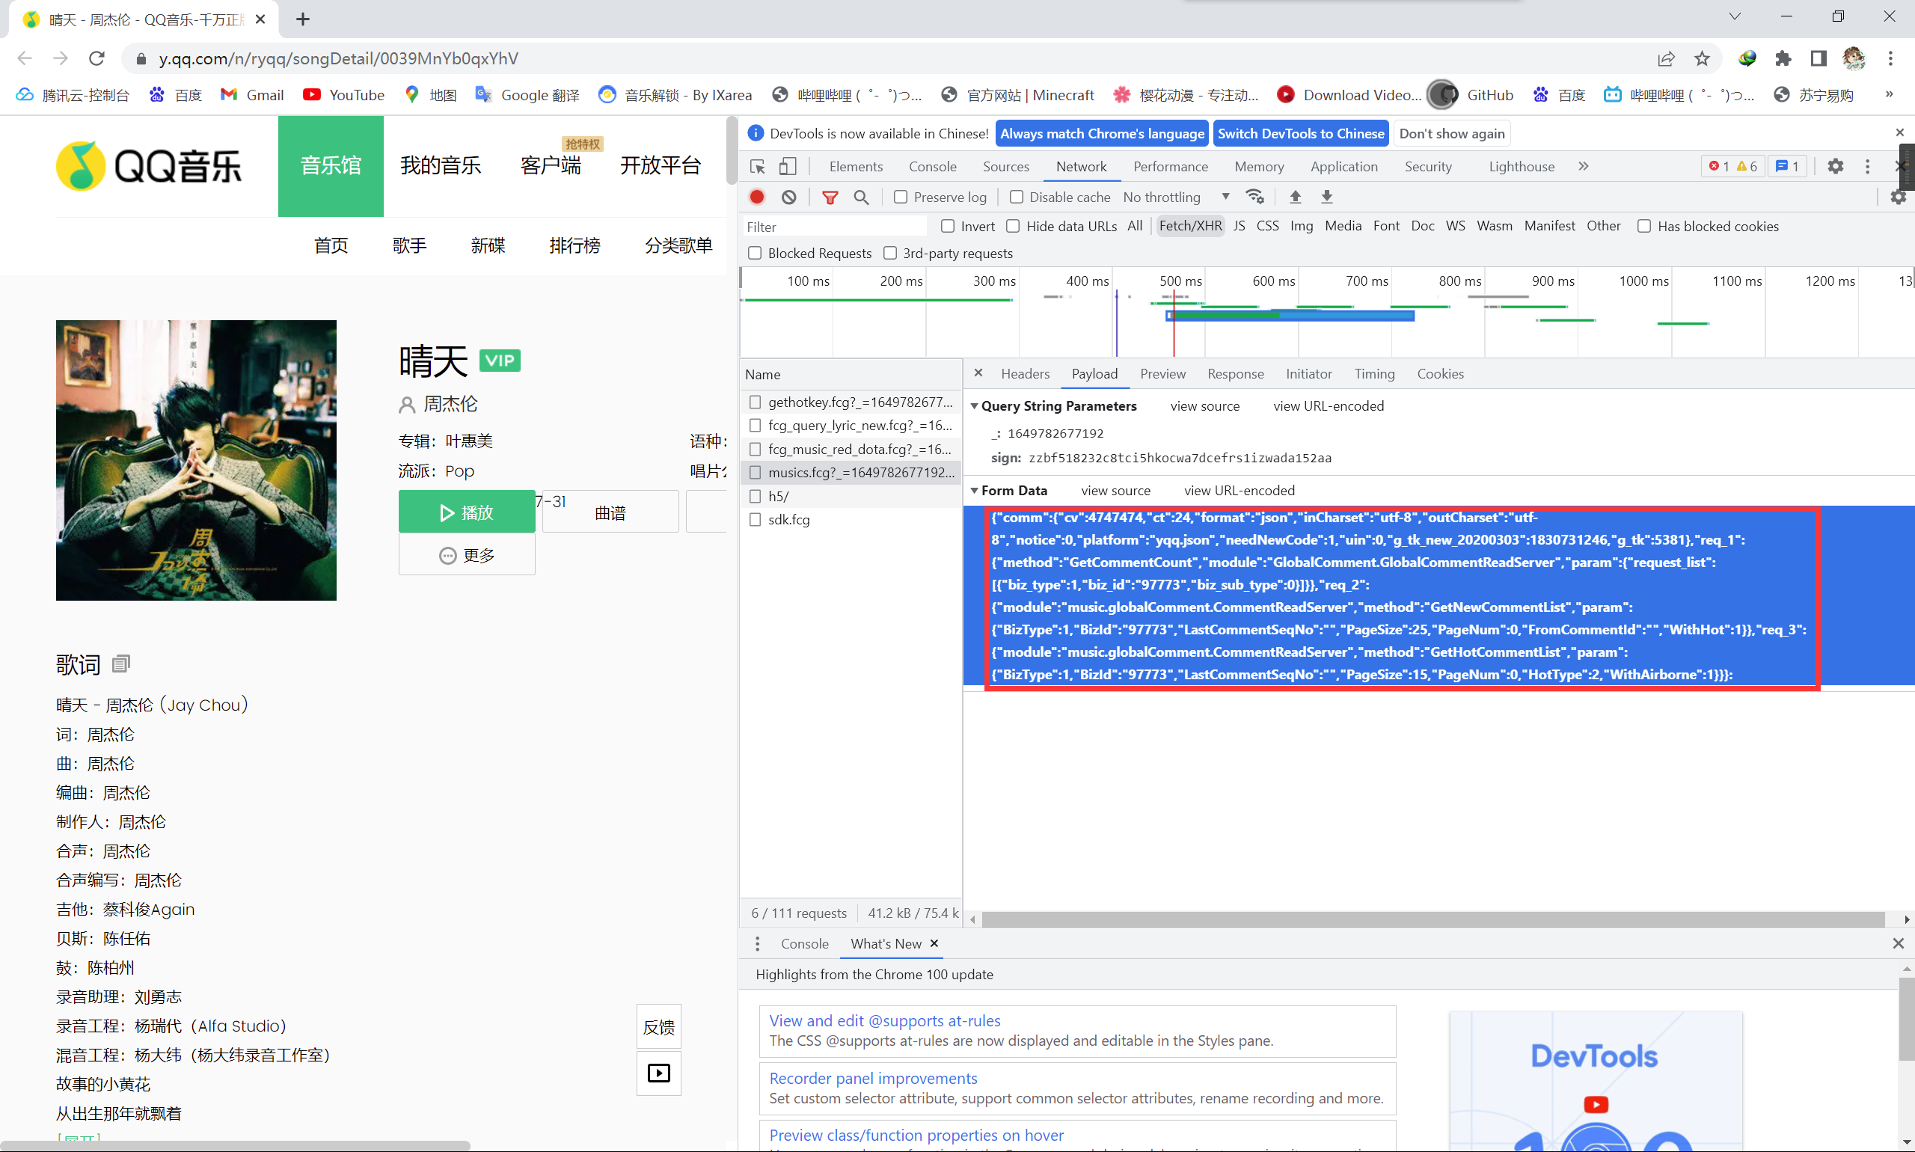
Task: Check the Disable cache option
Action: click(x=1016, y=197)
